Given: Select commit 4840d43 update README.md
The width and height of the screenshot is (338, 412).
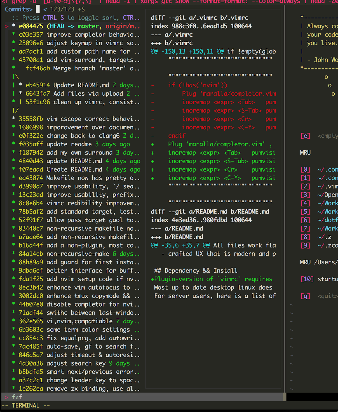Looking at the screenshot, I should pos(76,161).
